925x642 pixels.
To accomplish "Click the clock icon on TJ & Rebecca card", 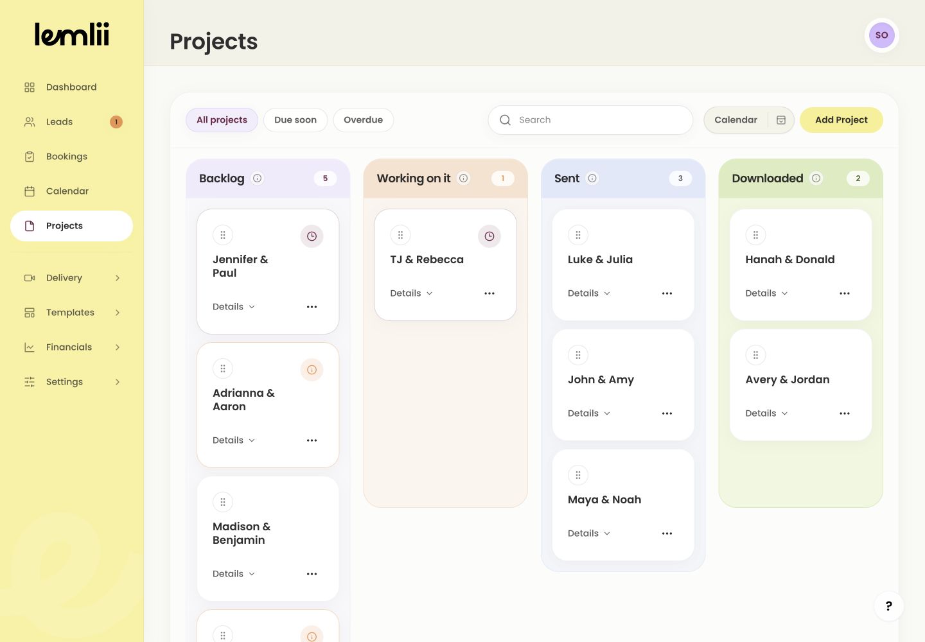I will tap(489, 236).
